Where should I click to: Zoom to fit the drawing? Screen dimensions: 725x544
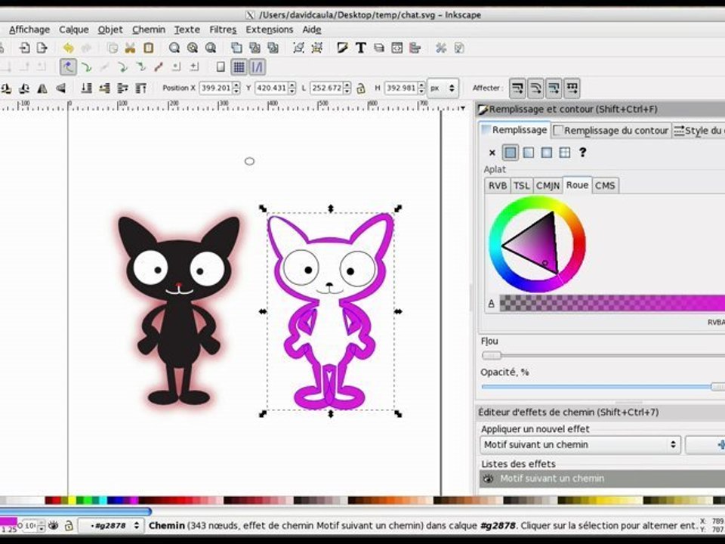pyautogui.click(x=193, y=48)
